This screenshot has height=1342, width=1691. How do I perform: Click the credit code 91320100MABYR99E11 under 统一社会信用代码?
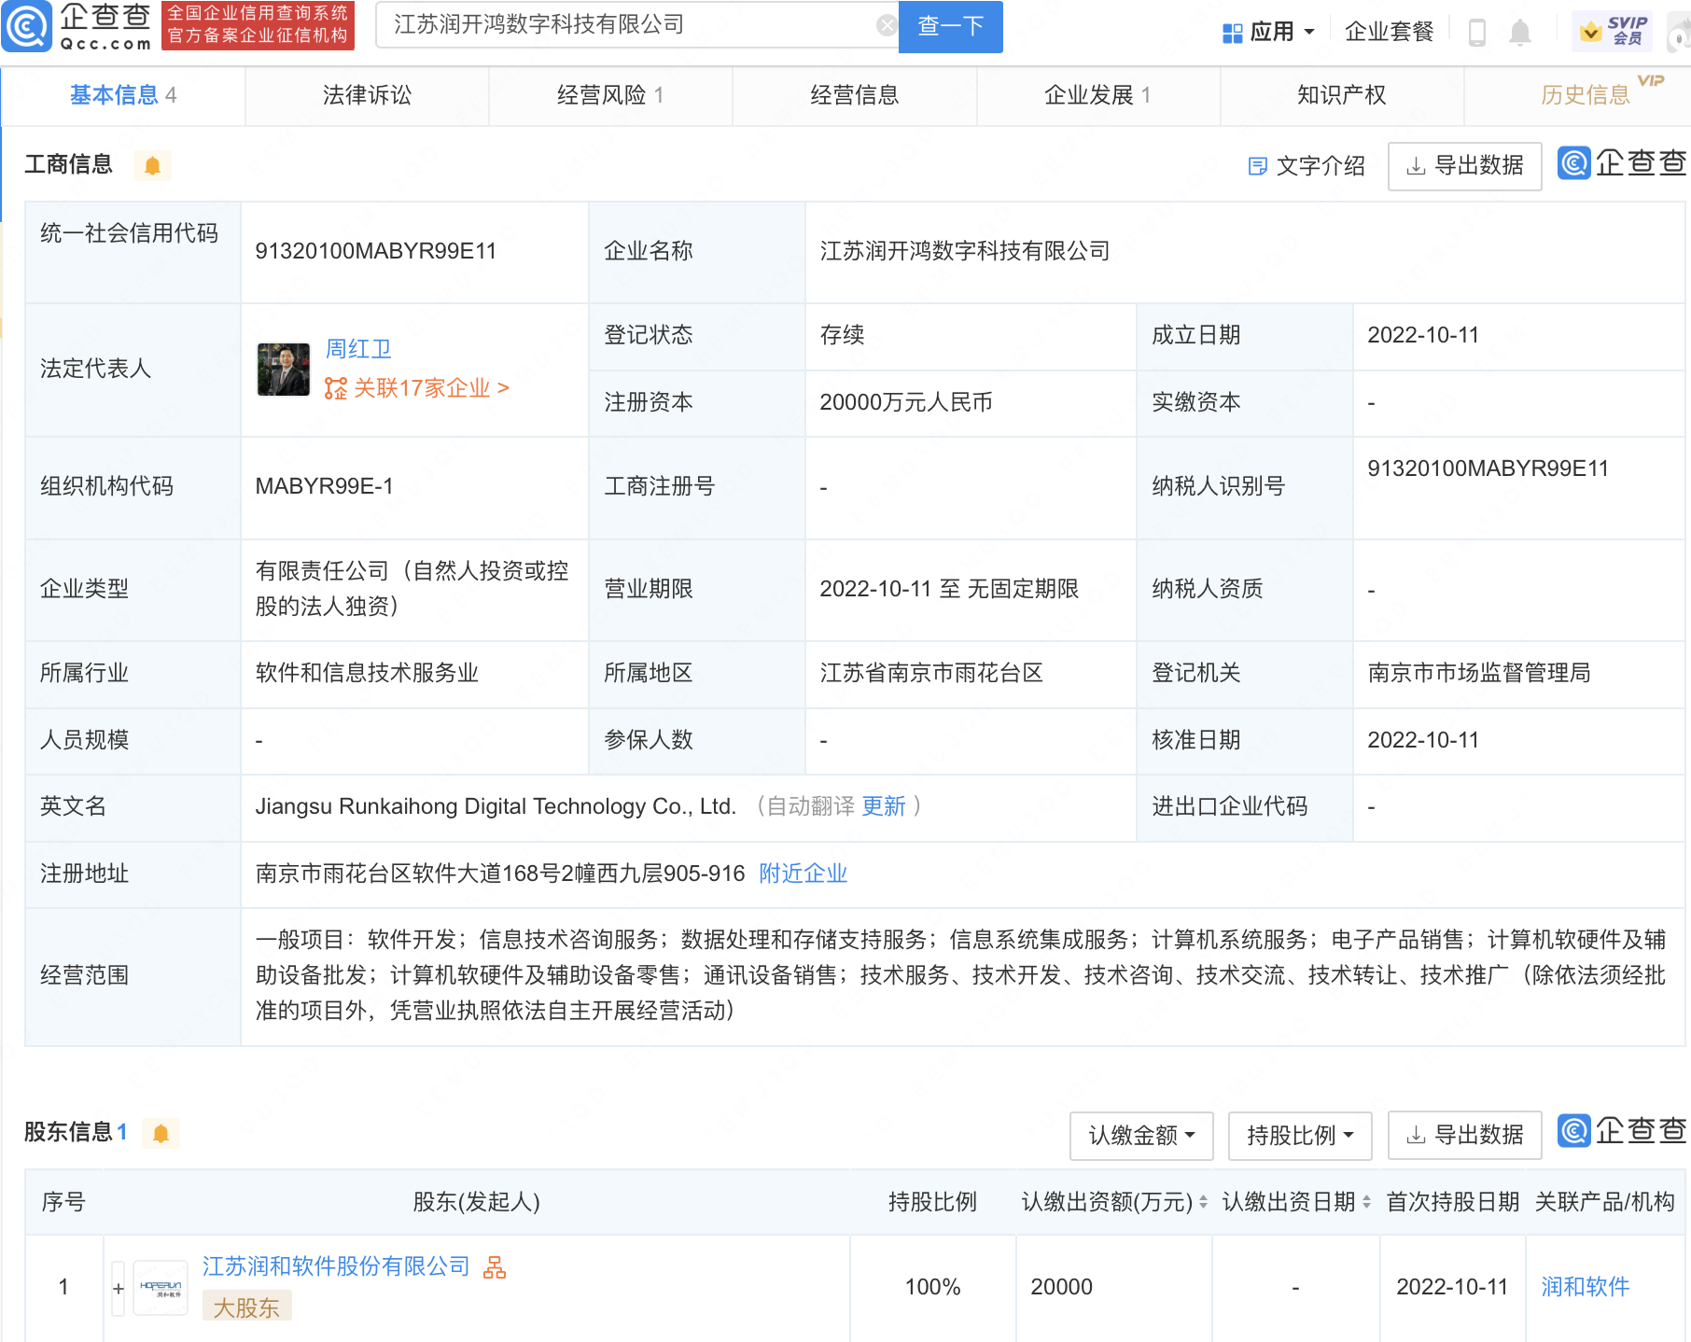pyautogui.click(x=376, y=251)
